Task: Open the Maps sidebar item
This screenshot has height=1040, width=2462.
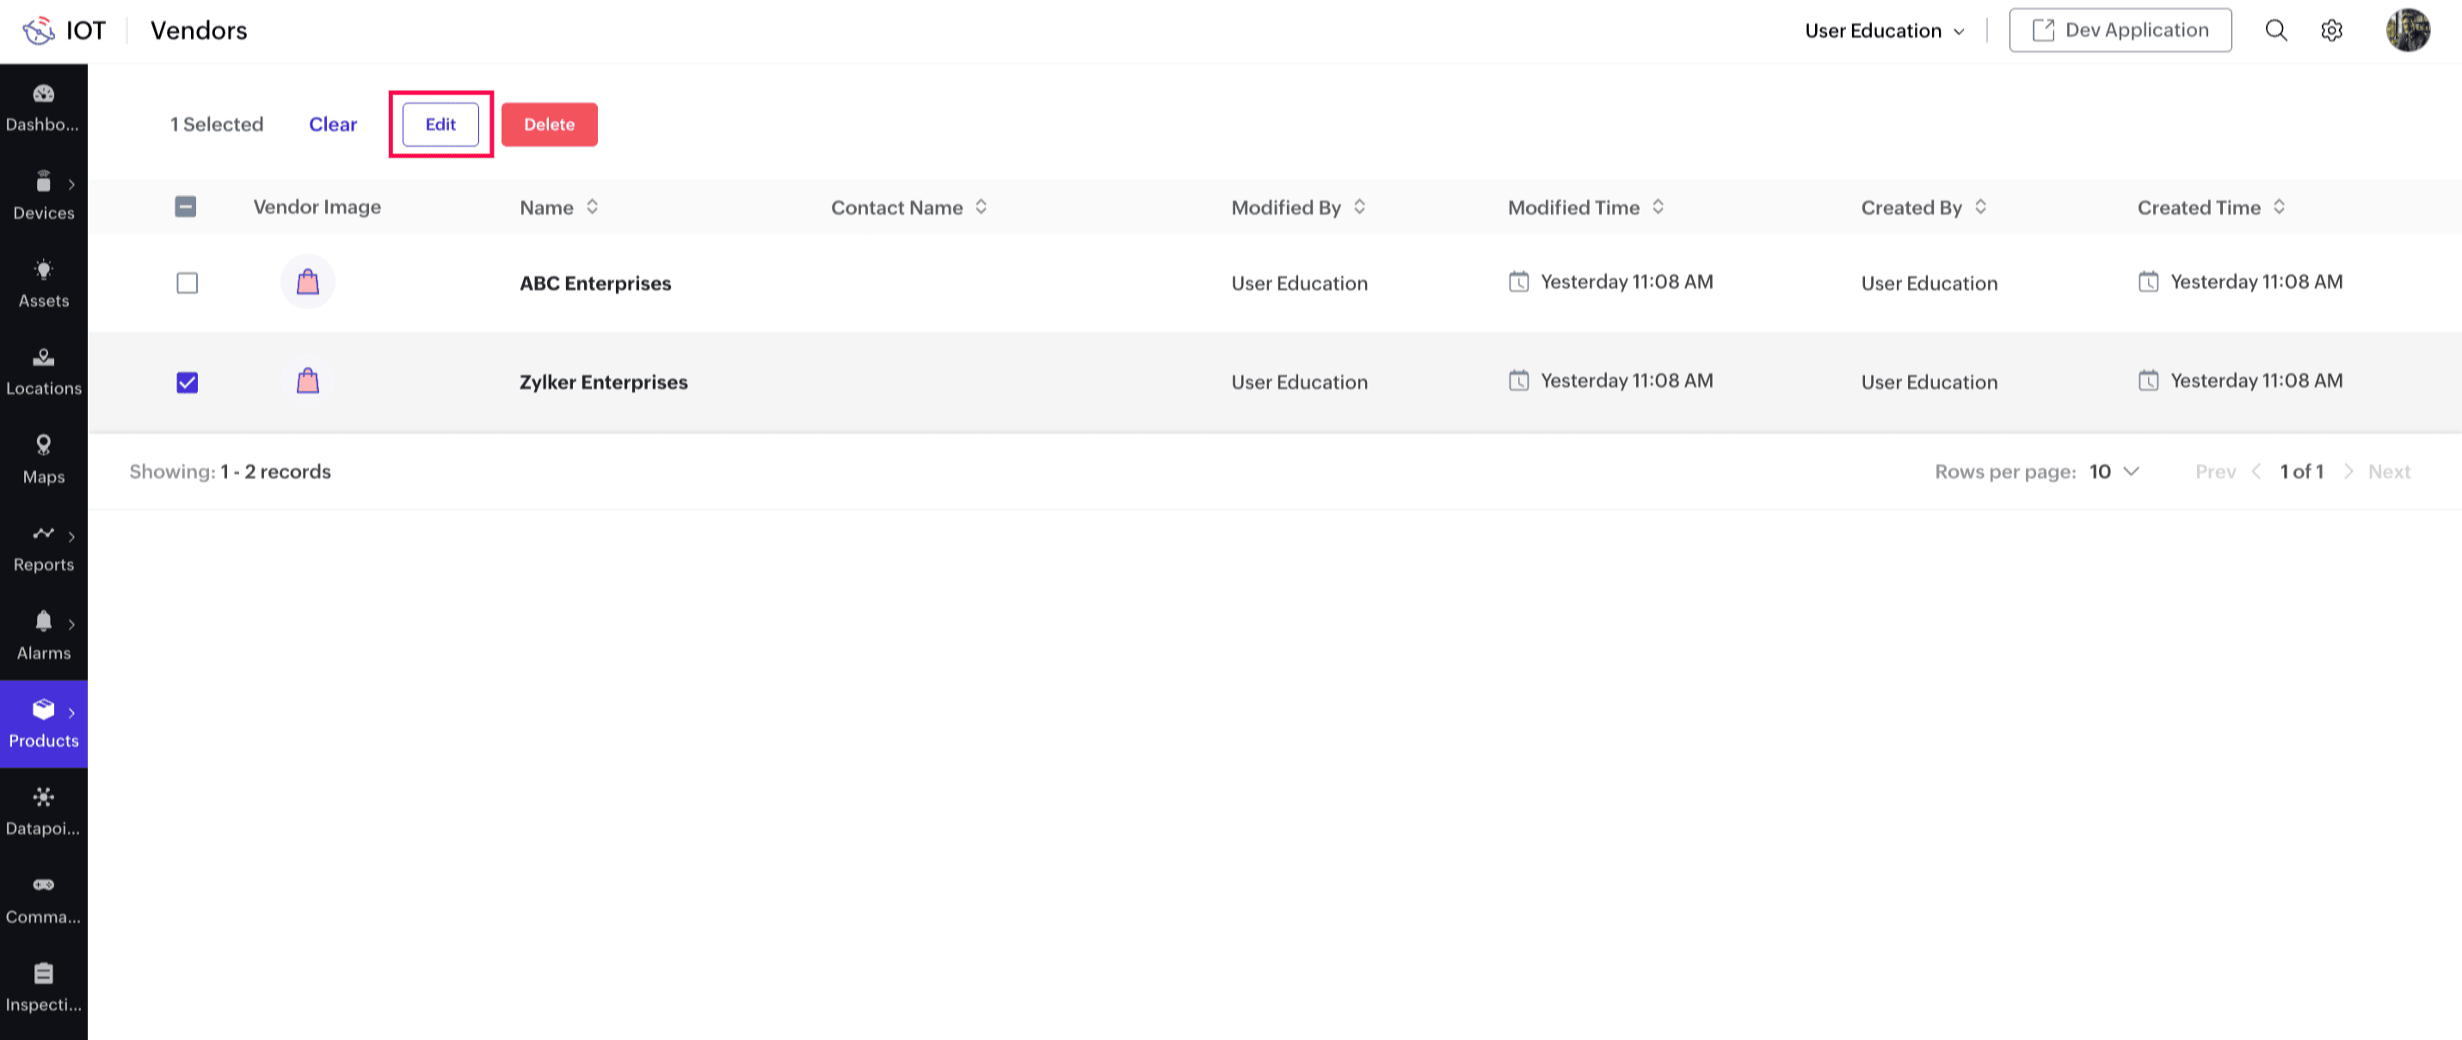Action: point(43,459)
